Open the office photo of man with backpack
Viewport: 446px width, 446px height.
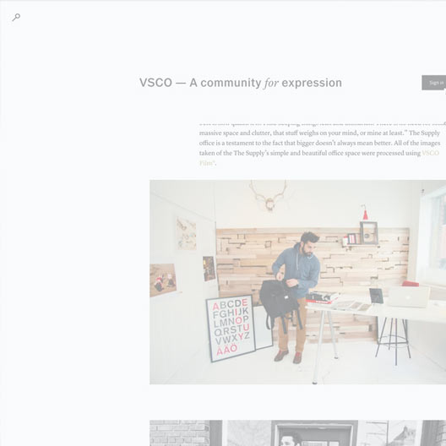point(298,282)
